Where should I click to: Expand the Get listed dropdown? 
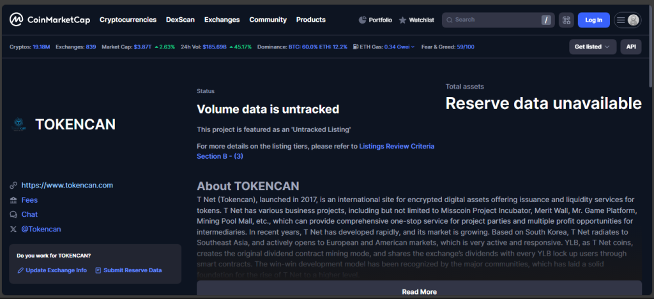[591, 47]
